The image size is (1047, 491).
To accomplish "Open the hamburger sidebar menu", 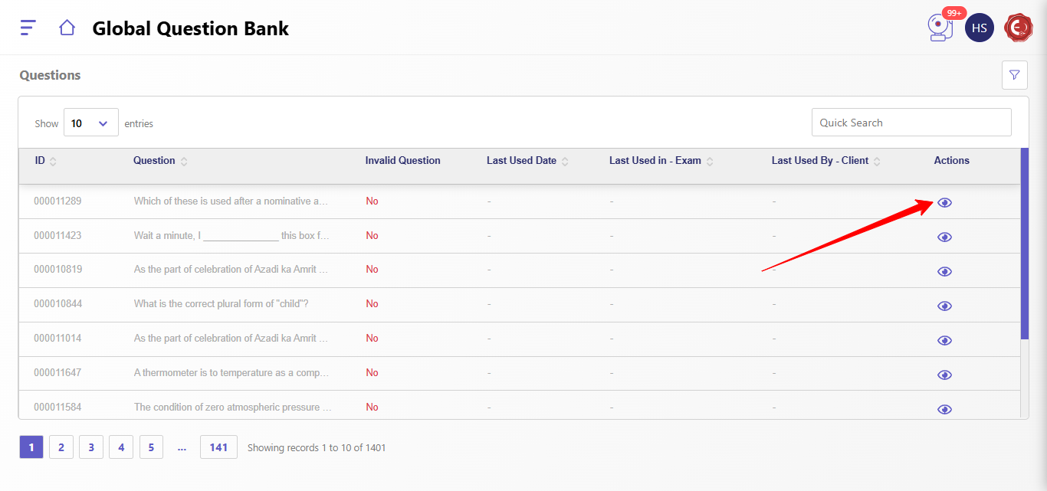I will [28, 28].
